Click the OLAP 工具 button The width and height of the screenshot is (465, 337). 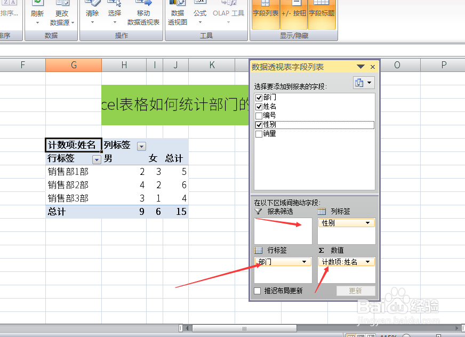[x=228, y=13]
